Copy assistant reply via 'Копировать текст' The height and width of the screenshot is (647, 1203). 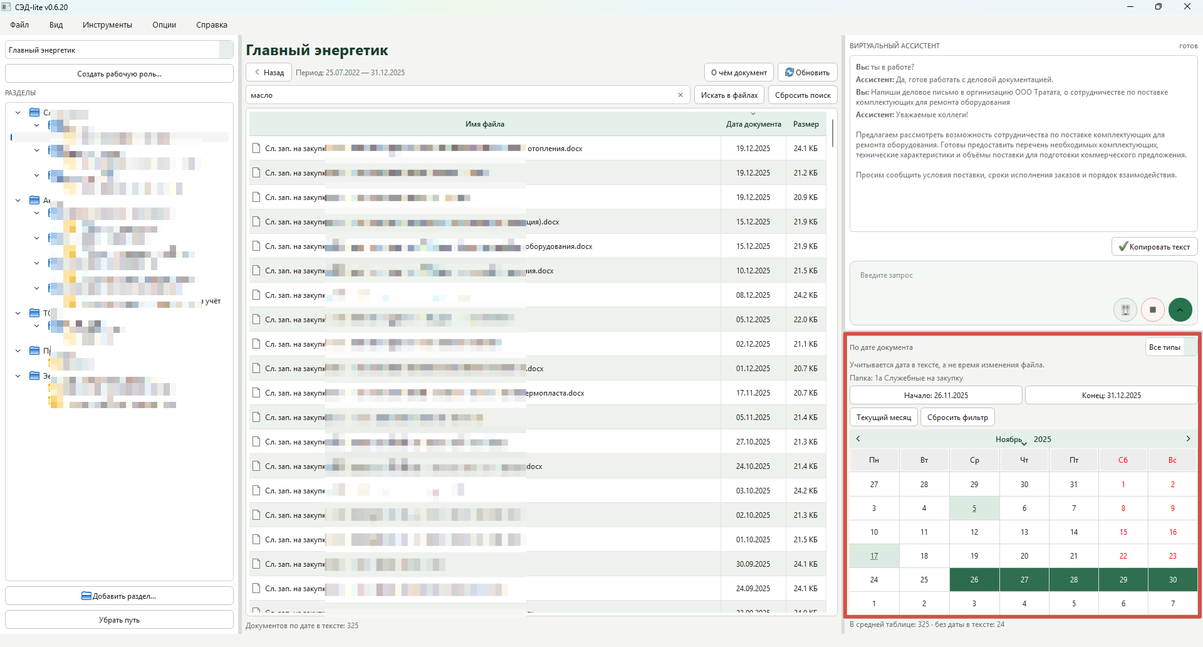[1155, 246]
